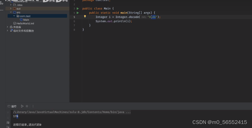Select the 运行 tab in bottom panel

click(x=12, y=106)
